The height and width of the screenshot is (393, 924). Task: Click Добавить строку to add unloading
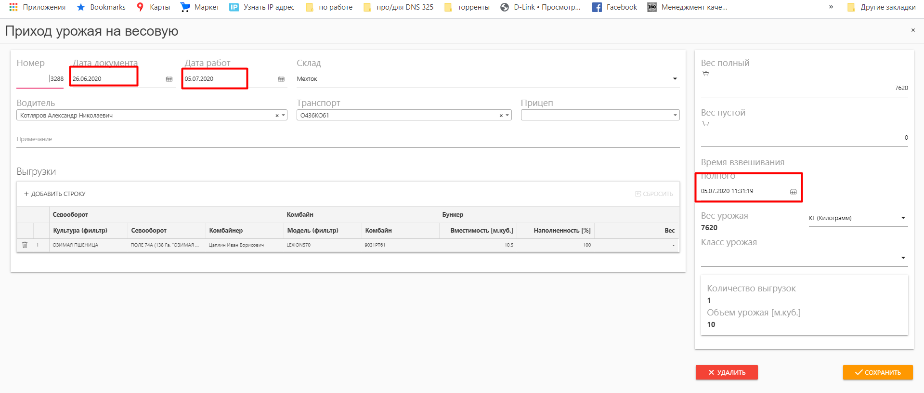pyautogui.click(x=55, y=194)
